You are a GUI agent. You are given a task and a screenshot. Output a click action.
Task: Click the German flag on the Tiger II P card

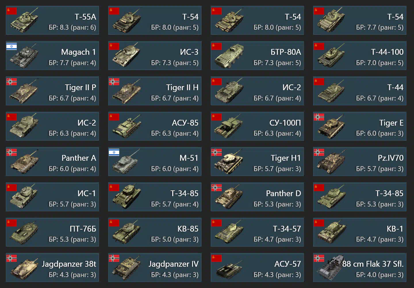11,82
